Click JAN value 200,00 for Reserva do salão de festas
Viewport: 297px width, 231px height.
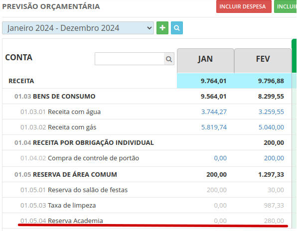(x=217, y=190)
